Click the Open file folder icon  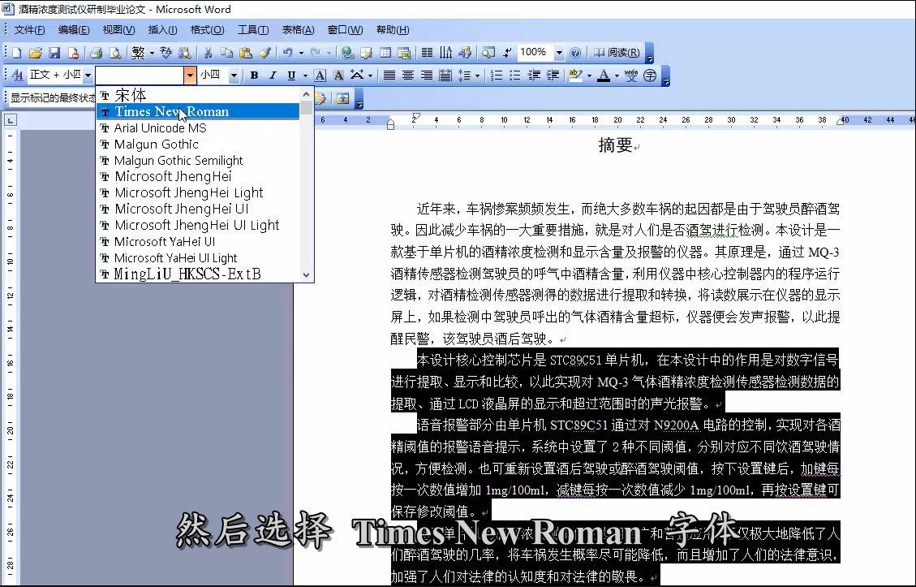click(36, 54)
